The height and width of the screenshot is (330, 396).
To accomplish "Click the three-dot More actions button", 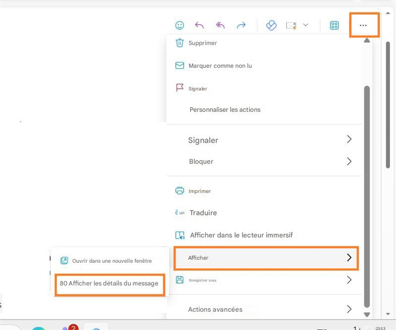I will (x=363, y=25).
